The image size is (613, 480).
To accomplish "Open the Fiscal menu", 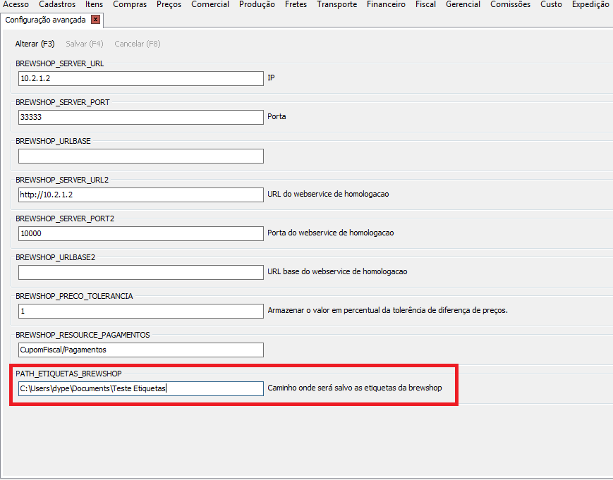I will point(425,4).
